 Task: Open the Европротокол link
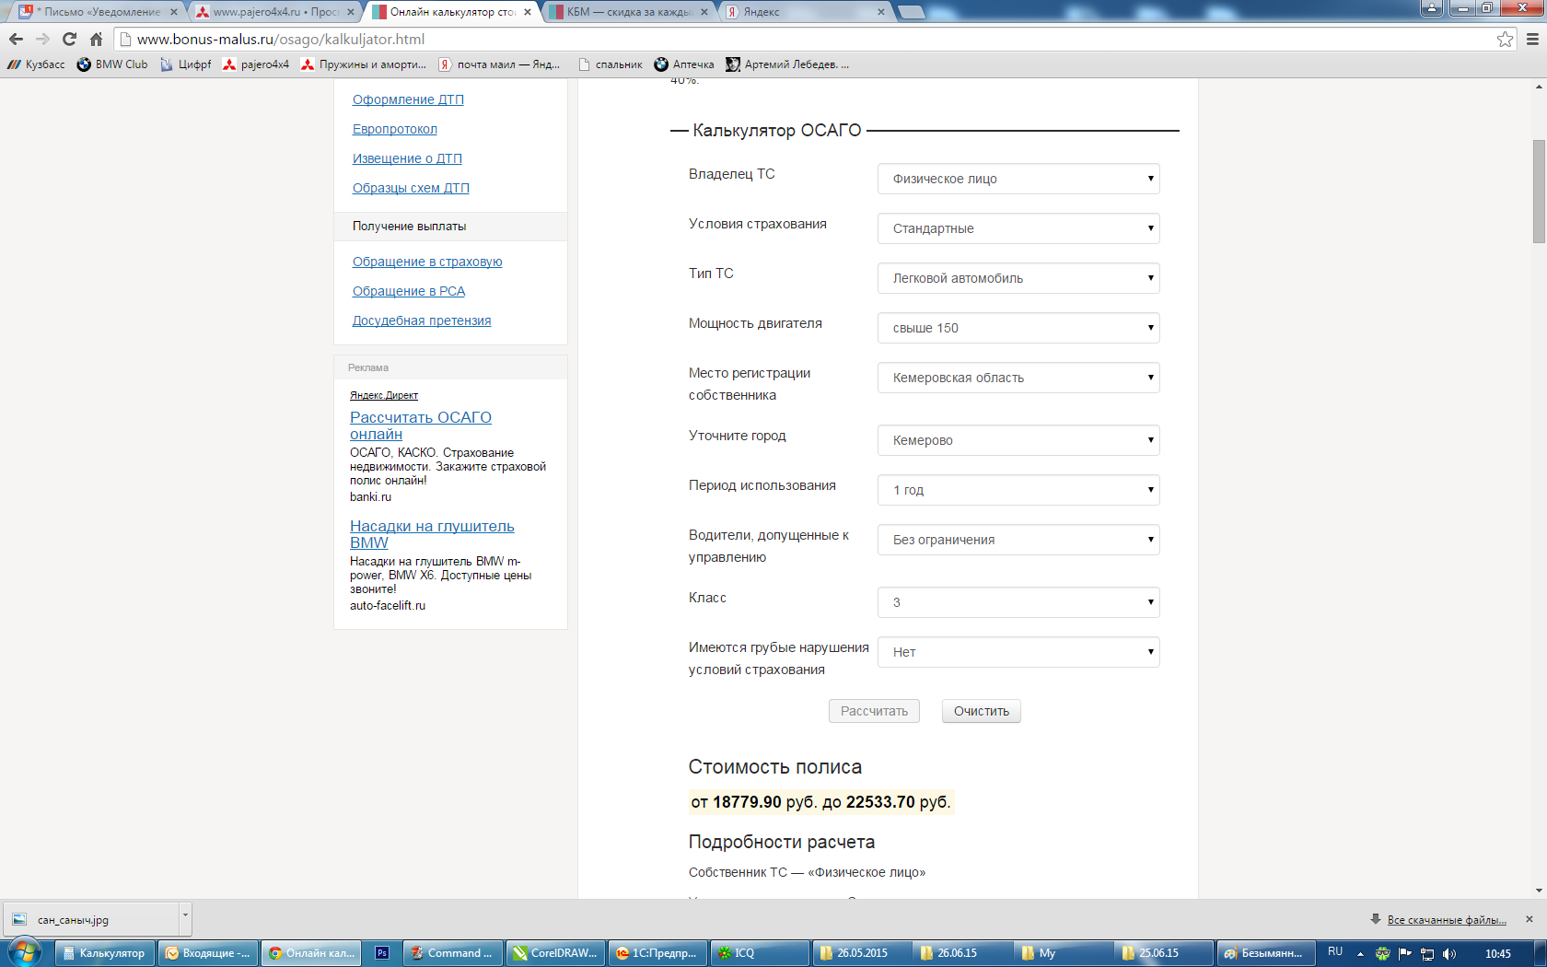(x=394, y=129)
